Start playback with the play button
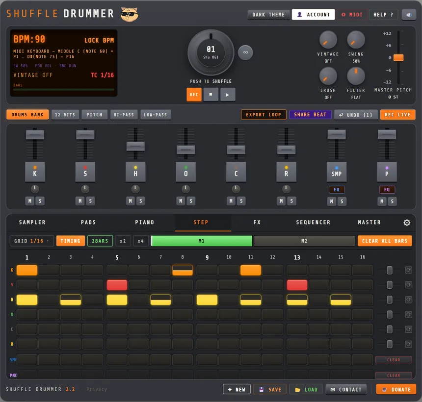 click(227, 95)
